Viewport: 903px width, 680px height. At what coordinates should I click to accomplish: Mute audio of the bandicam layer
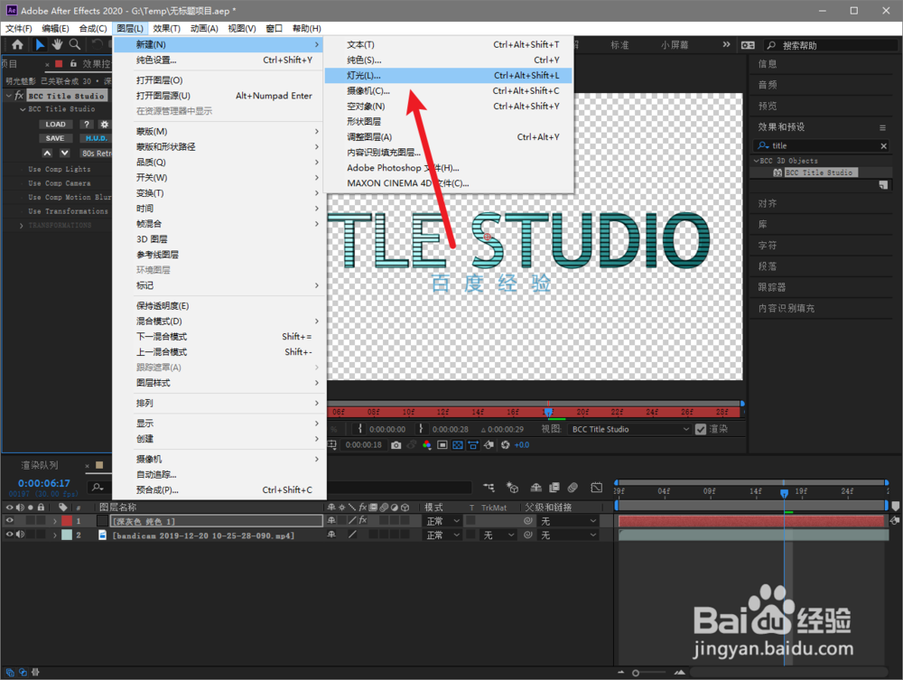pyautogui.click(x=20, y=535)
